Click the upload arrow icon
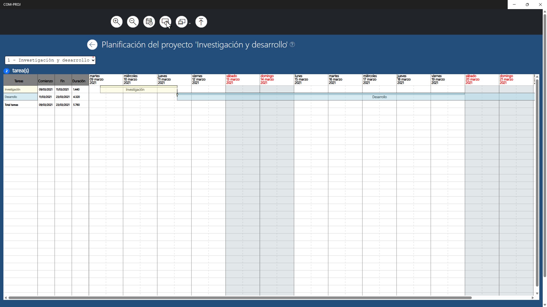Screen dimensions: 547x307 click(x=201, y=22)
